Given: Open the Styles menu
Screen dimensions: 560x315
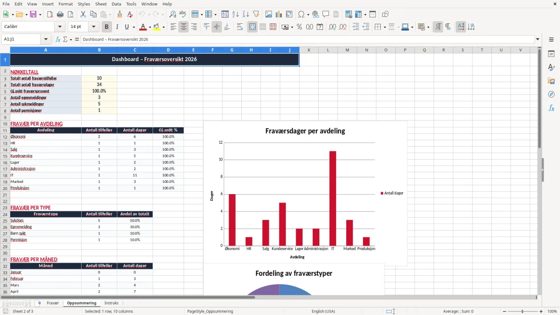Looking at the screenshot, I should [84, 4].
